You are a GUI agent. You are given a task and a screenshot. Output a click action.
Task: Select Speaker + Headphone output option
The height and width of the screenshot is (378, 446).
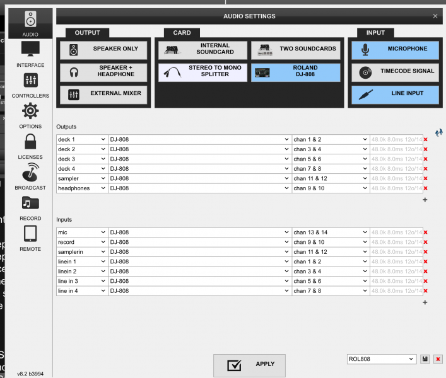pos(103,72)
